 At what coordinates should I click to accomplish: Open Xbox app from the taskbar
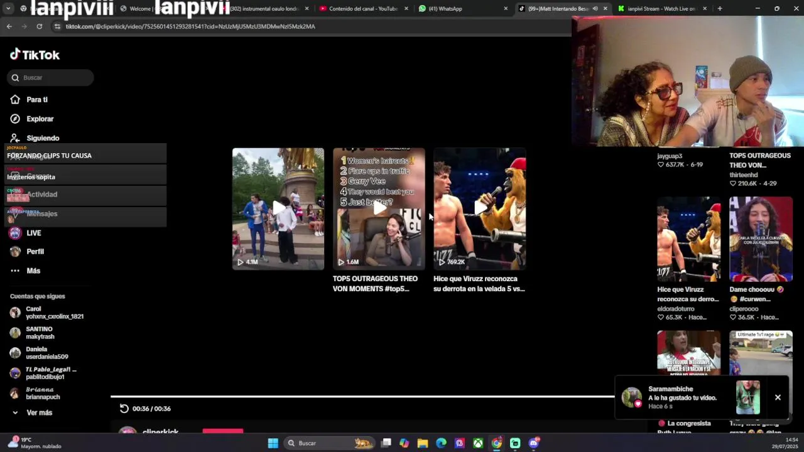click(x=478, y=443)
